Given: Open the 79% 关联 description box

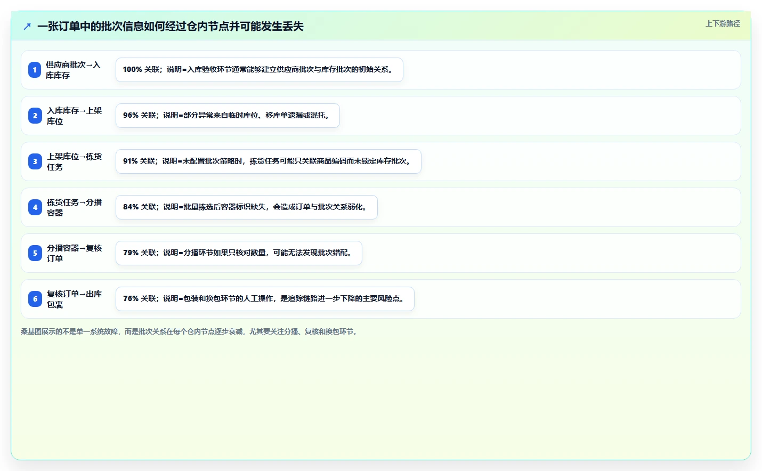Looking at the screenshot, I should [239, 253].
